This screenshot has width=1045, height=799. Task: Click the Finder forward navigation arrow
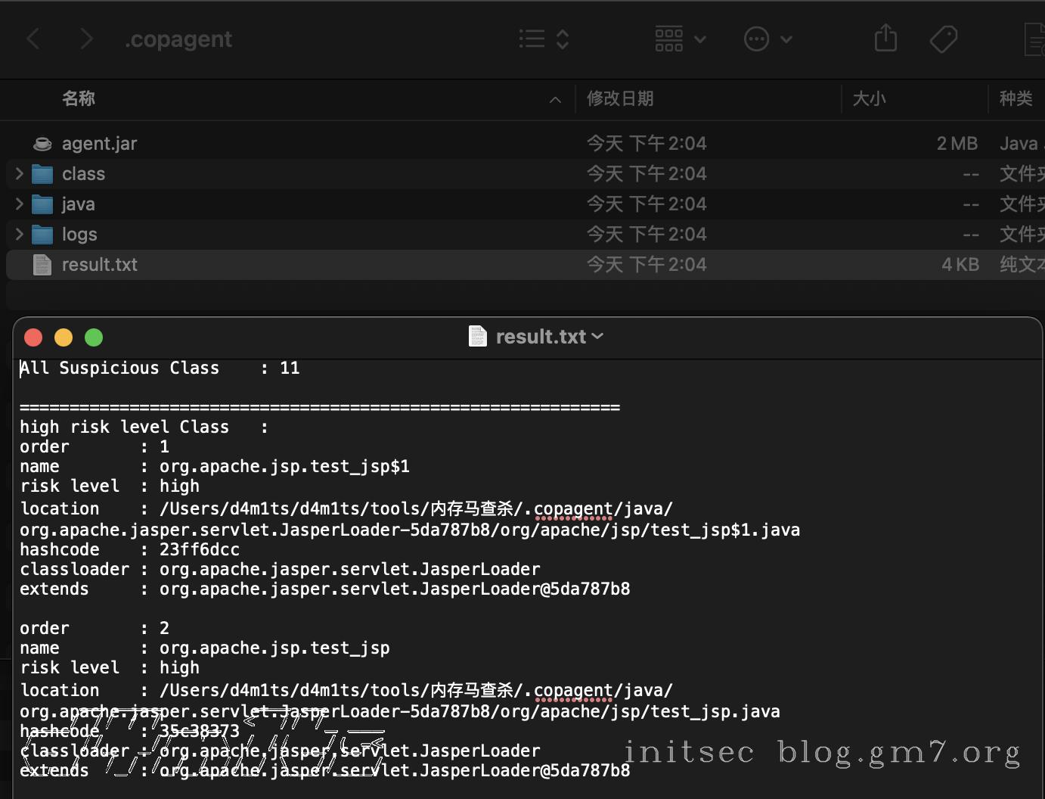(x=86, y=39)
